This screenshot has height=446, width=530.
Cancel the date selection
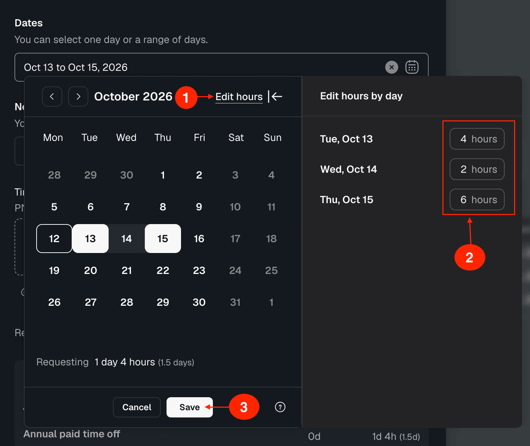pyautogui.click(x=137, y=407)
